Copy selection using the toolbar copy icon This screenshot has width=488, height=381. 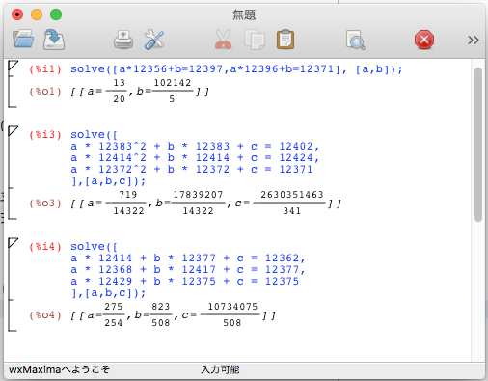pyautogui.click(x=255, y=40)
